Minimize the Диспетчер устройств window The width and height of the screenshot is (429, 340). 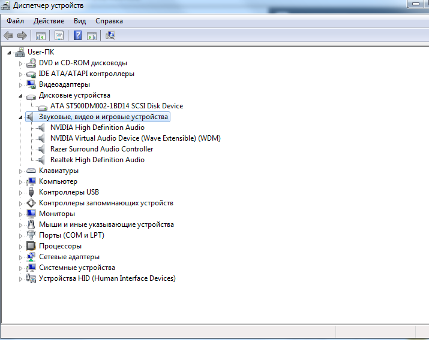[415, 4]
